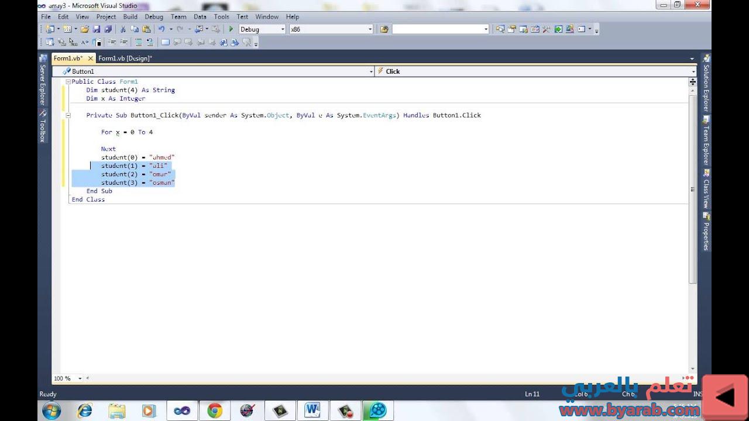
Task: Open the Properties side tab
Action: click(x=706, y=232)
